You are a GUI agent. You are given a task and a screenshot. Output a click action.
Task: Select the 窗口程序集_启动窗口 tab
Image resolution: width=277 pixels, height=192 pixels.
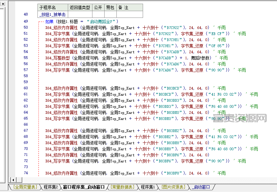[x=84, y=187]
